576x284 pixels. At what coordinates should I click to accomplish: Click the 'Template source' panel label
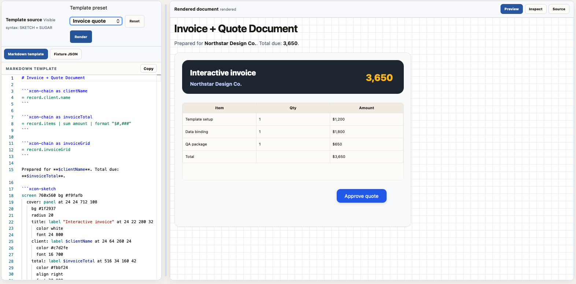[24, 20]
